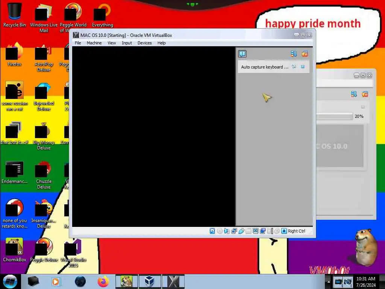Open the Devices menu
Screen dimensions: 385x289
145,43
